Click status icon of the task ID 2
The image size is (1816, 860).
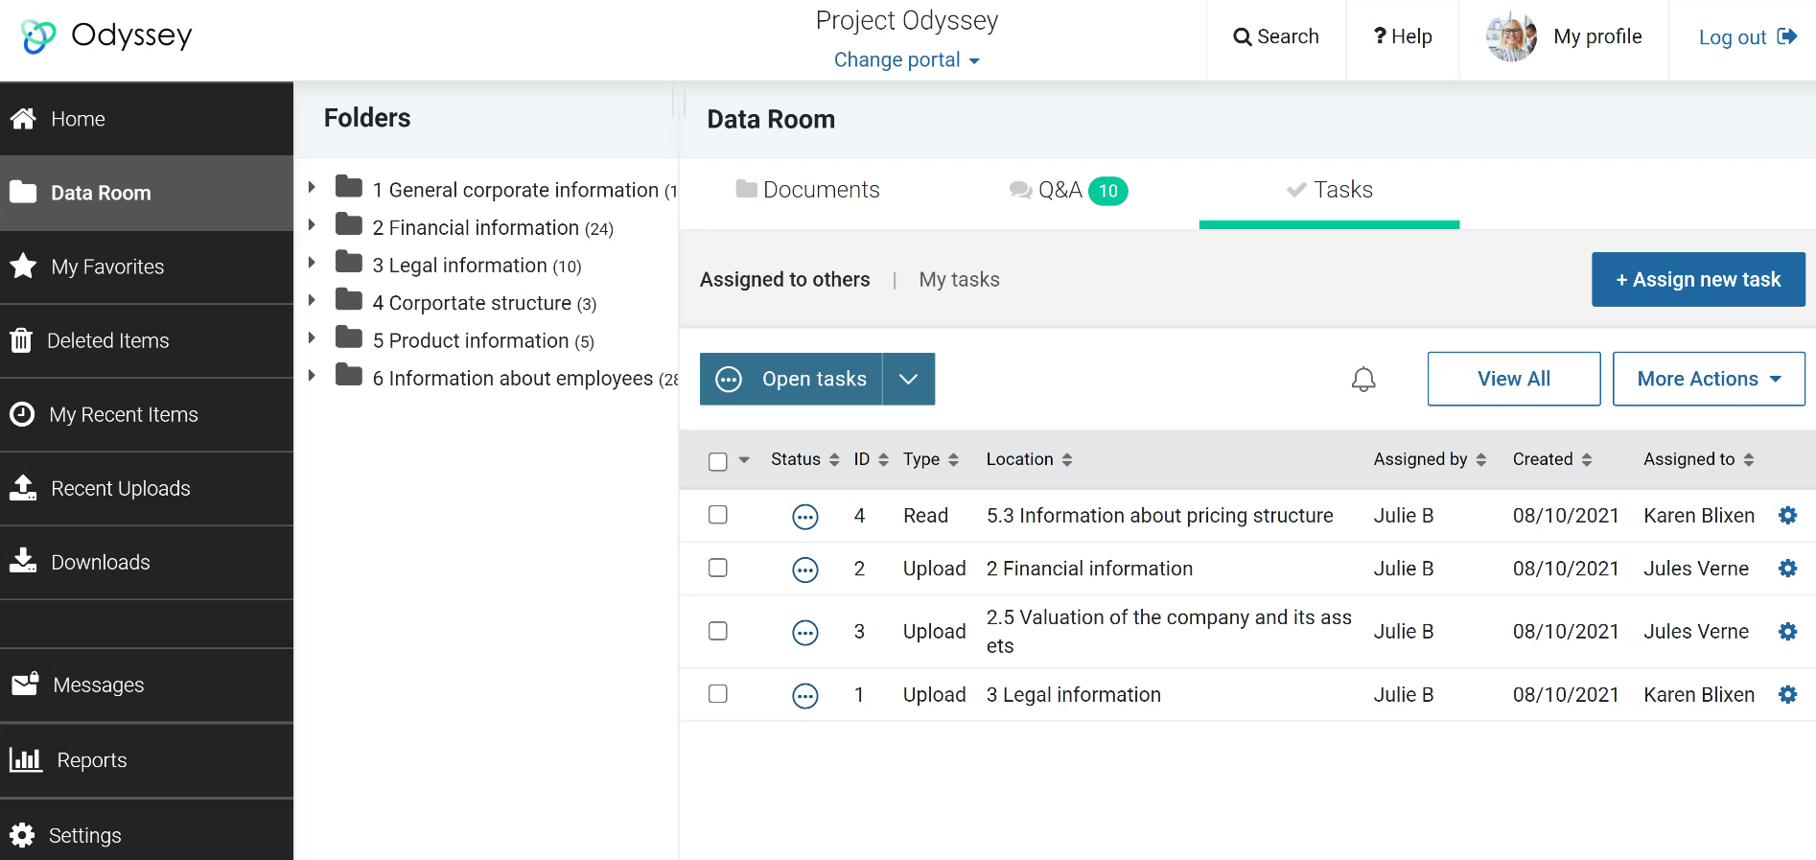point(804,570)
